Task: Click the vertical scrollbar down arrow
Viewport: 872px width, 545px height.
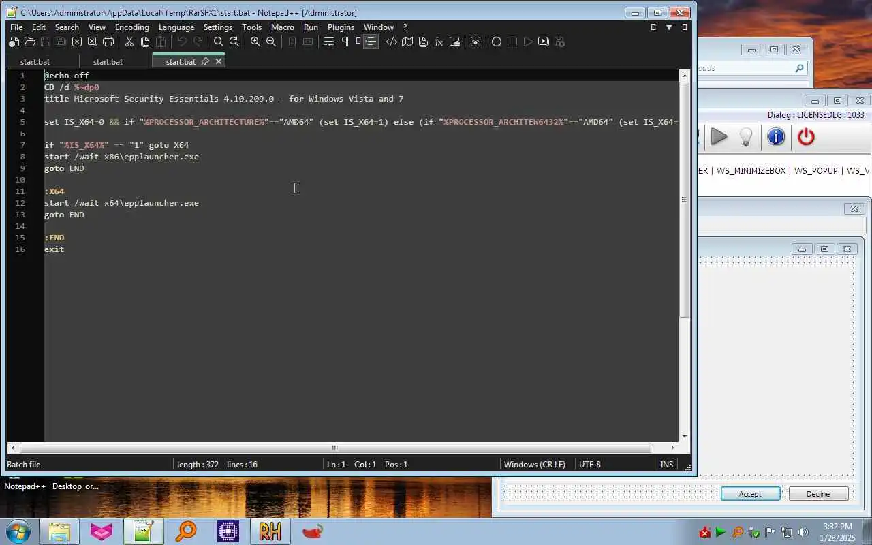Action: tap(685, 437)
